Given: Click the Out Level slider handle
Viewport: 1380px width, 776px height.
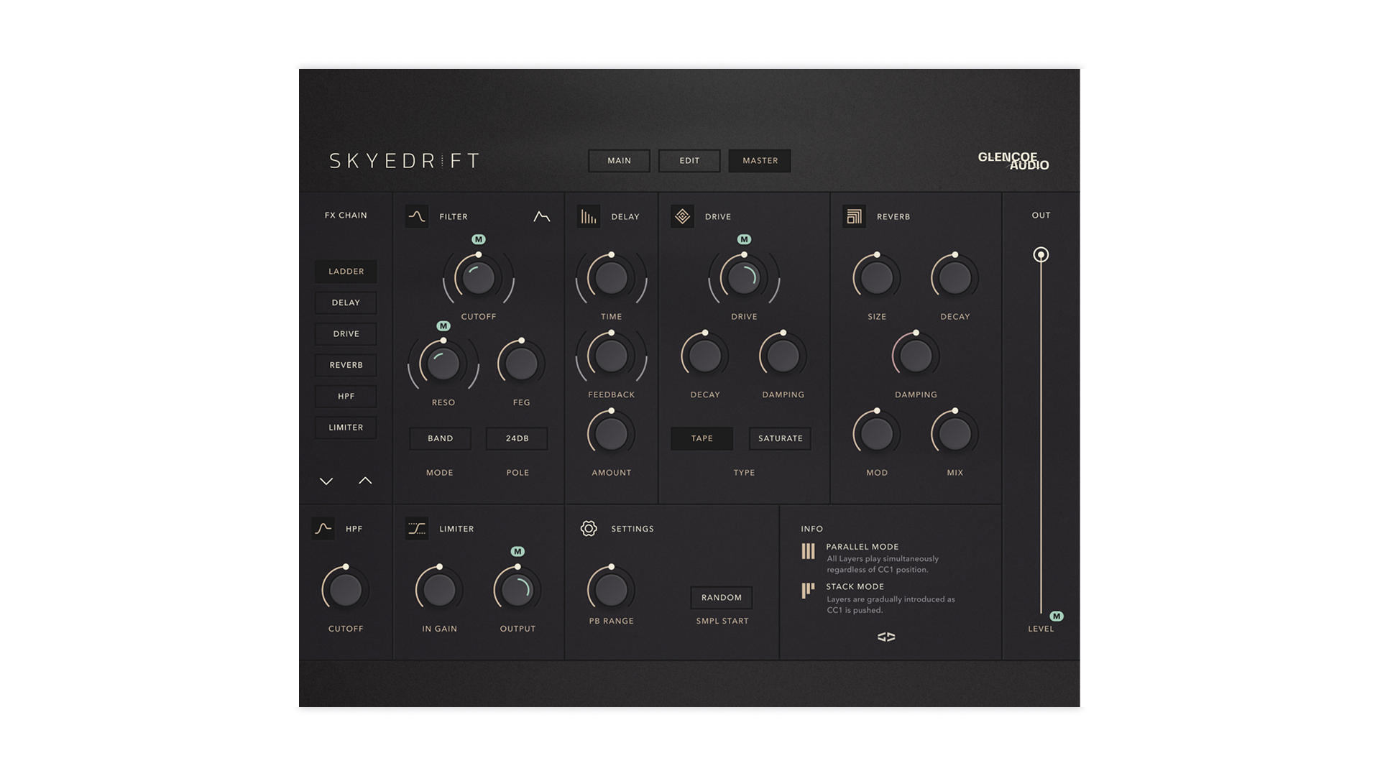Looking at the screenshot, I should click(1041, 254).
